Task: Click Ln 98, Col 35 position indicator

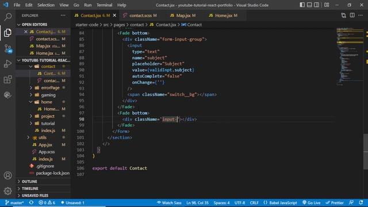Action: [198, 202]
